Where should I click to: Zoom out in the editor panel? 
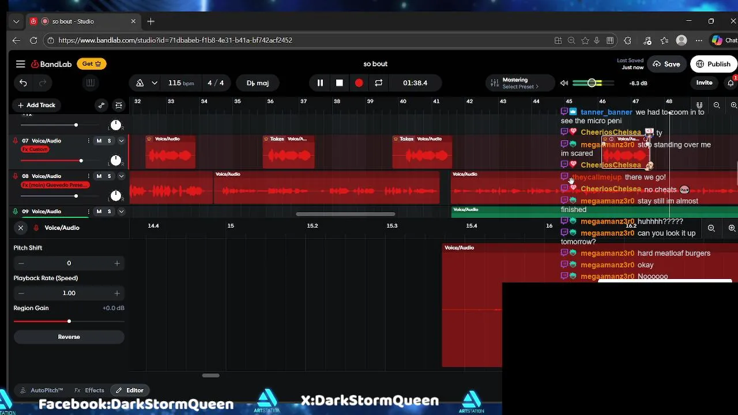click(x=711, y=228)
